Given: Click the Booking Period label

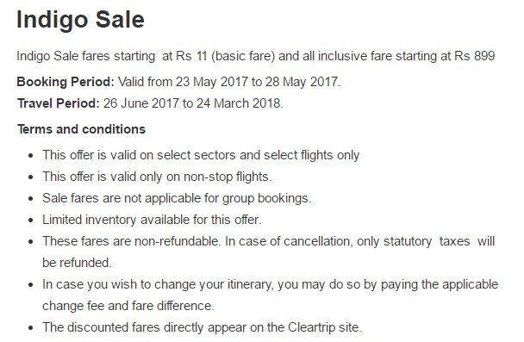Looking at the screenshot, I should [x=65, y=82].
